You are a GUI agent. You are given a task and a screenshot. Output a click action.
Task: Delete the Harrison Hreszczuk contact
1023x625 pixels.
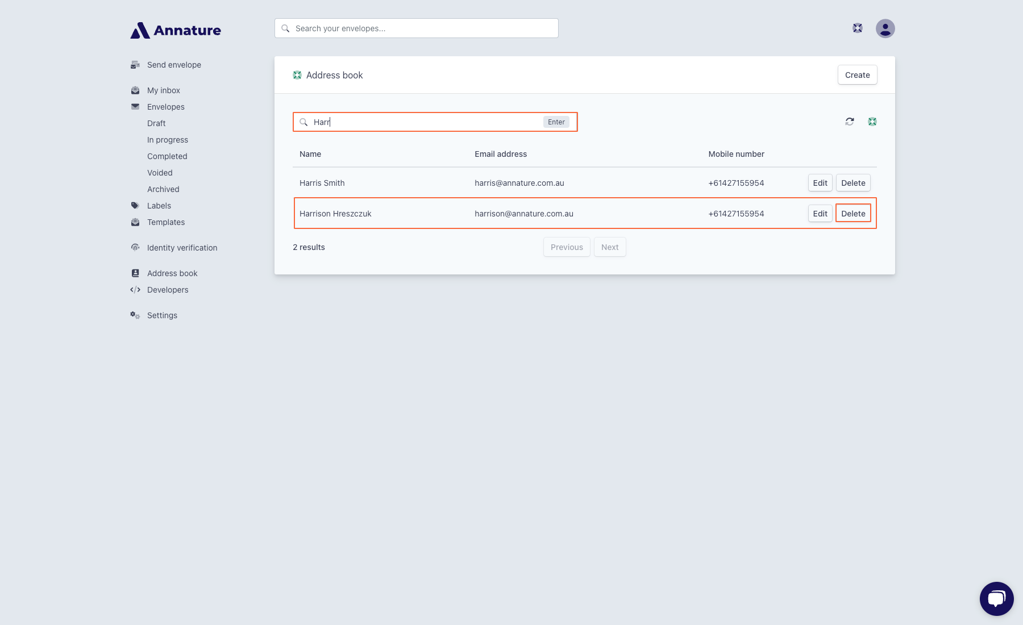(853, 214)
